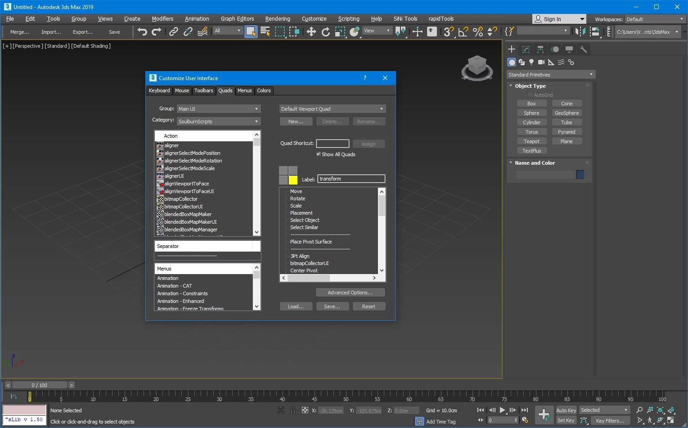The height and width of the screenshot is (428, 688).
Task: Activate the Select and Scale tool
Action: pos(340,32)
